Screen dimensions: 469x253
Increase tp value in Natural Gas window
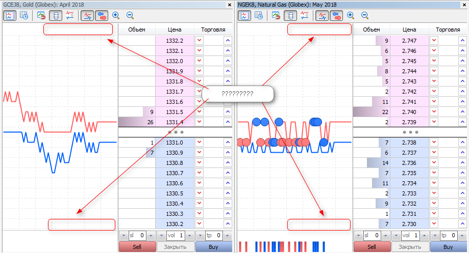462,235
